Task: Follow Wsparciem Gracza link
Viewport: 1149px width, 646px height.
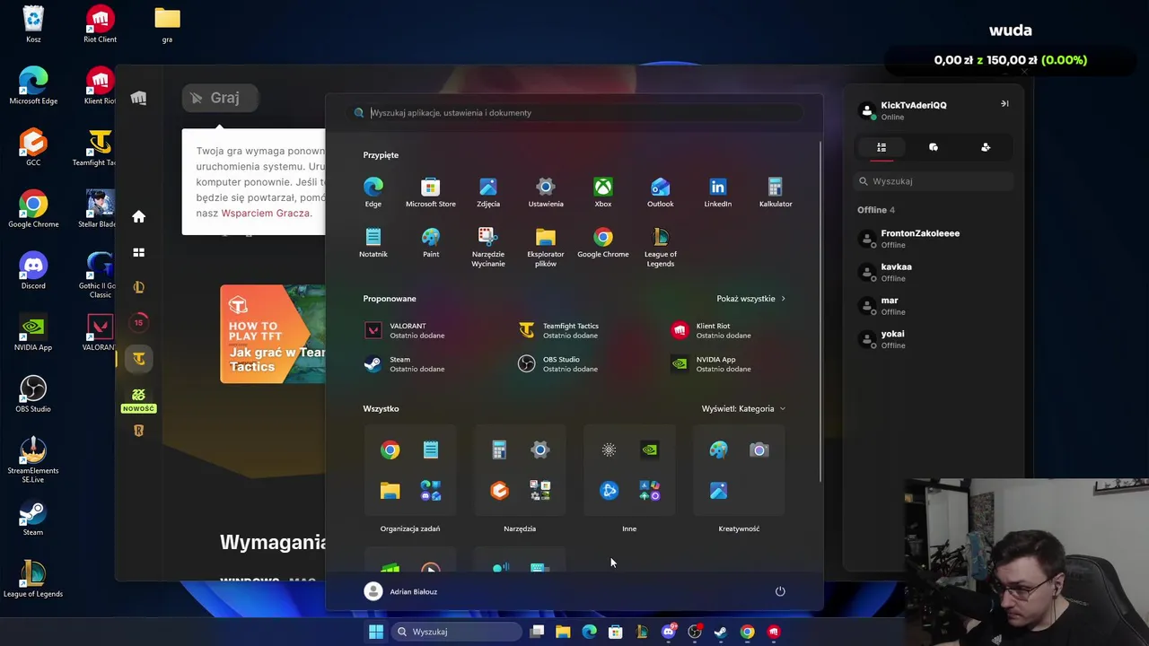Action: pyautogui.click(x=265, y=213)
